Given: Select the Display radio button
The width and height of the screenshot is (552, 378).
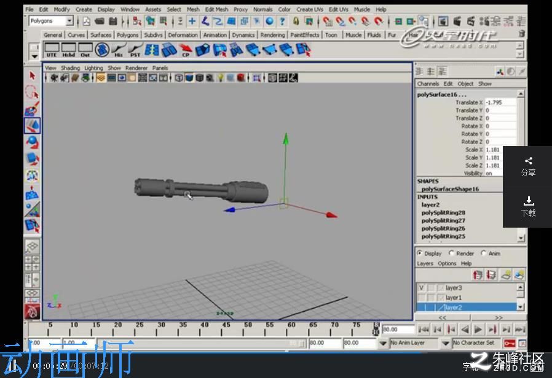Looking at the screenshot, I should pos(419,253).
